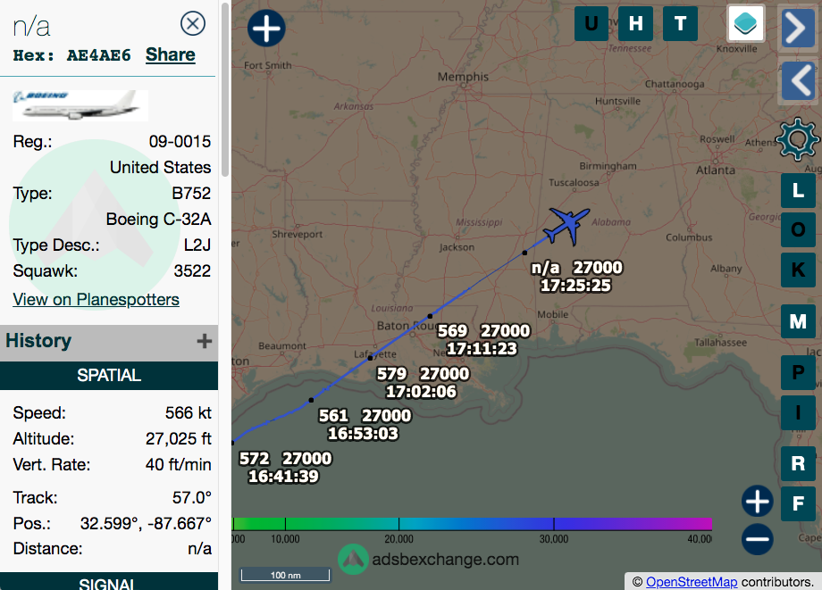Click the squawk value 3522
Image resolution: width=822 pixels, height=590 pixels.
pos(192,270)
